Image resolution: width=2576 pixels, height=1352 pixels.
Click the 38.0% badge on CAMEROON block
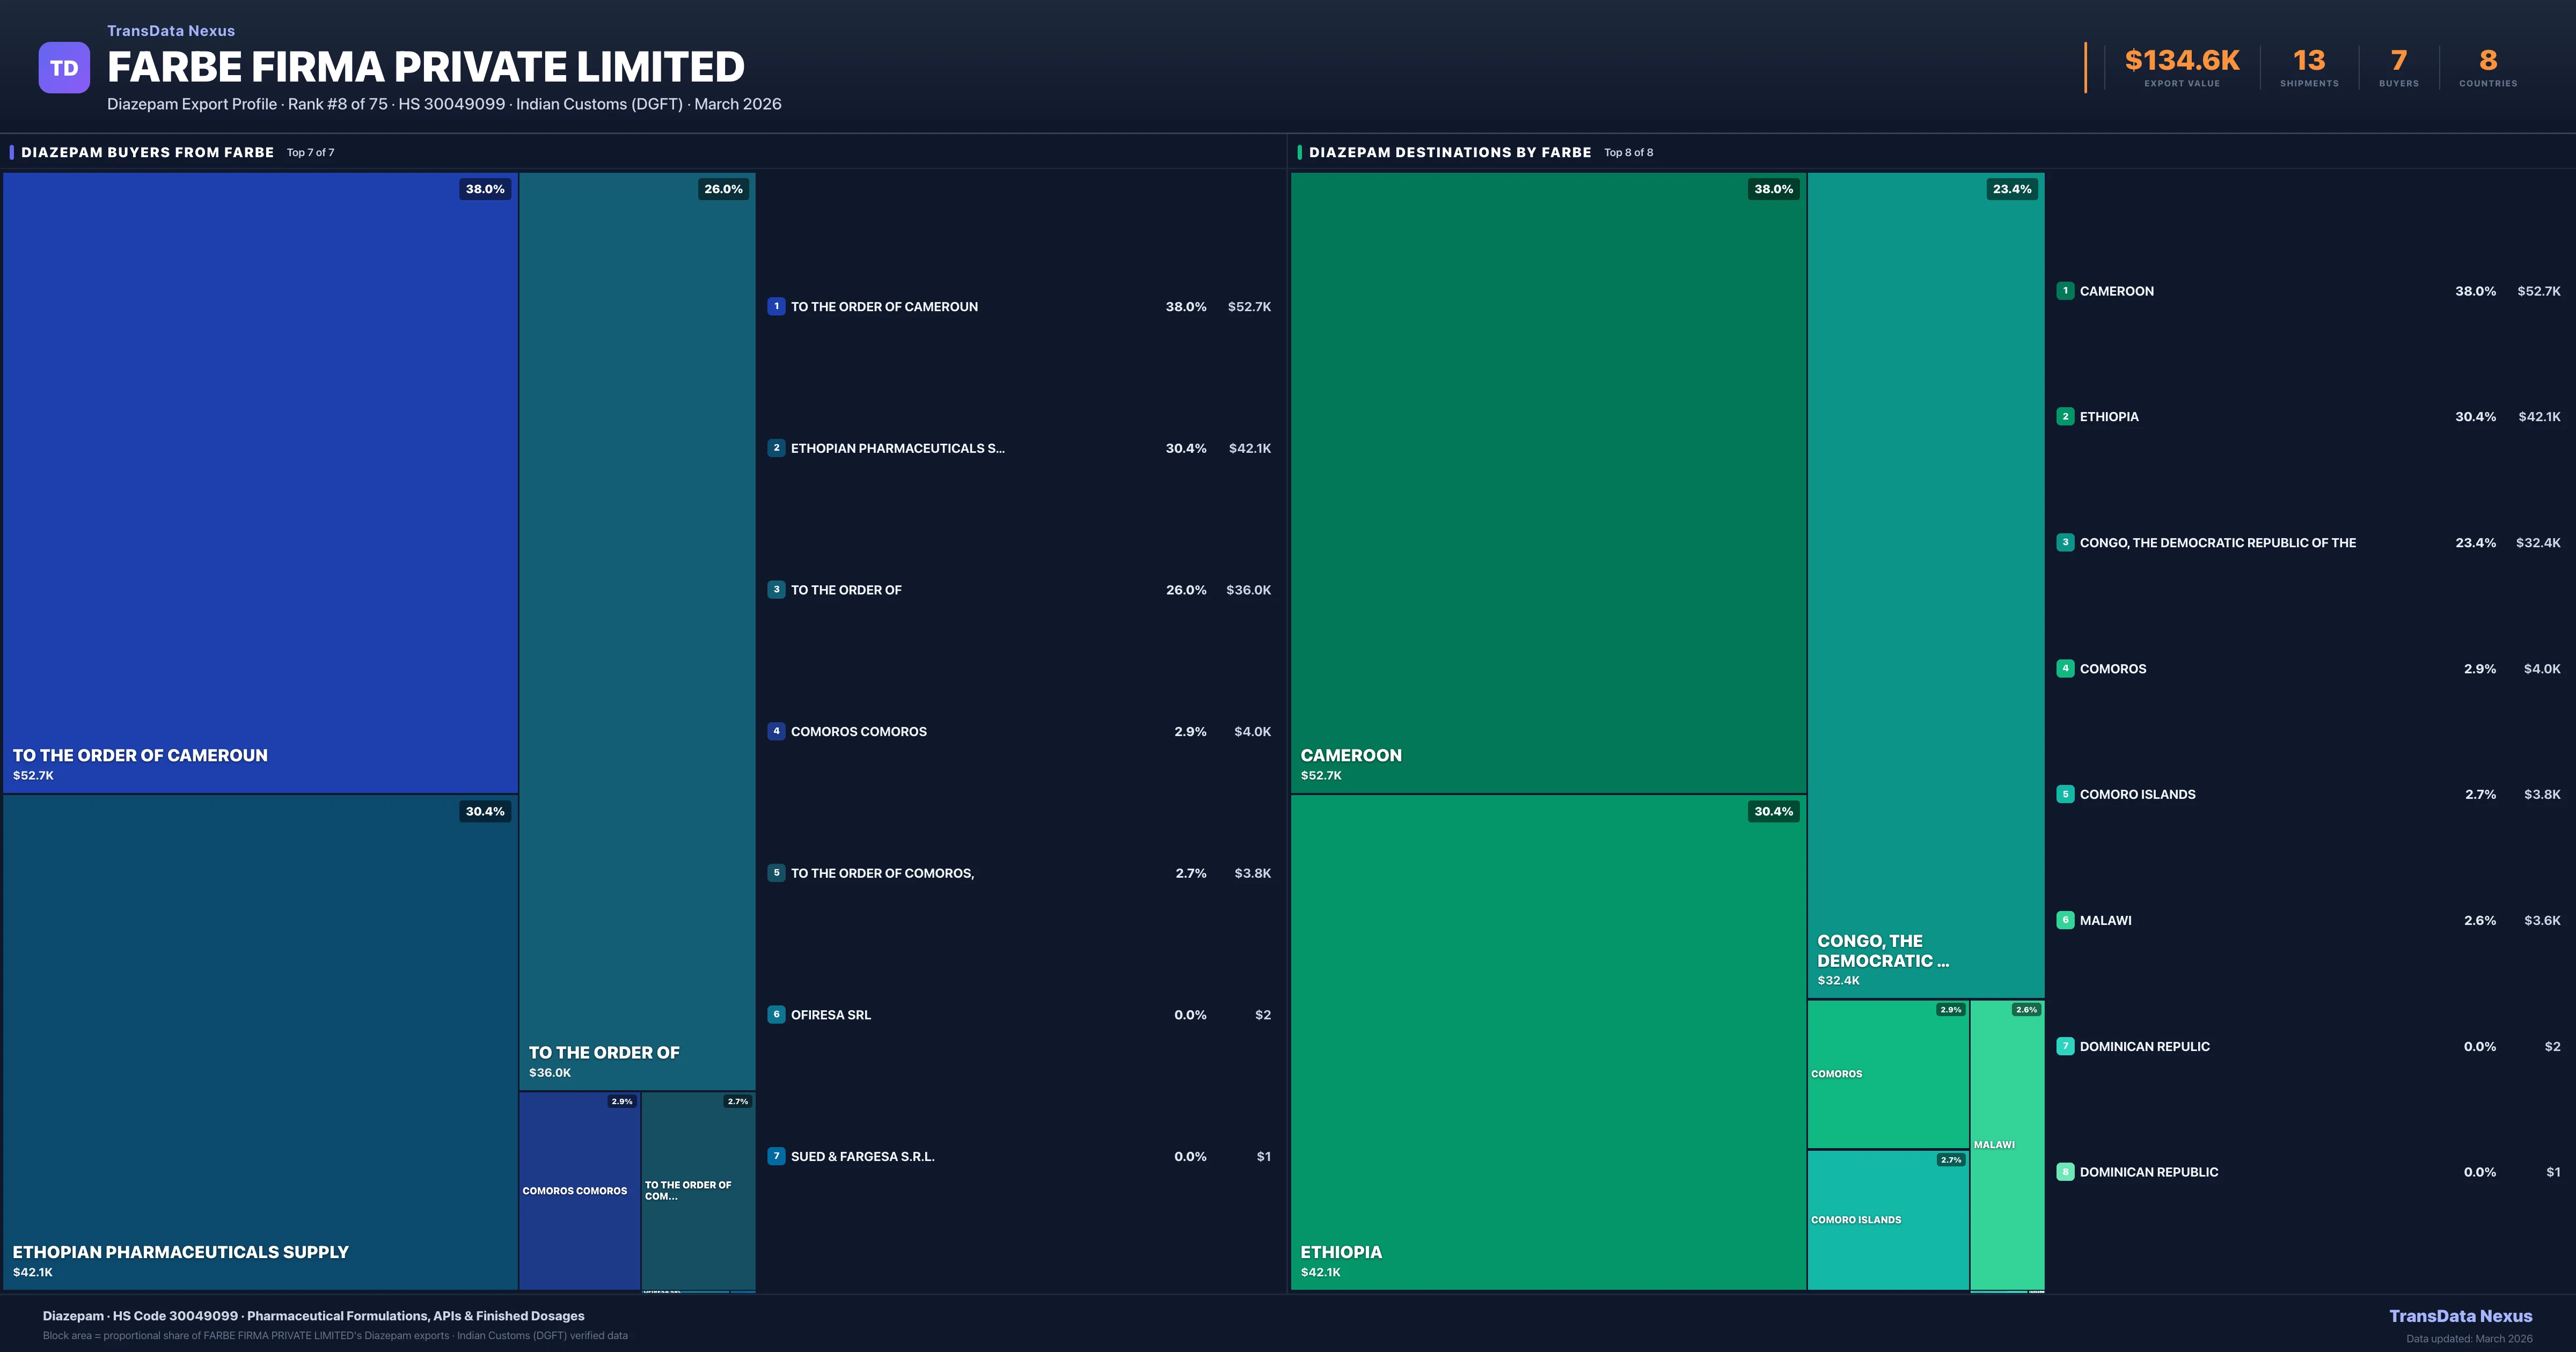[x=1773, y=189]
